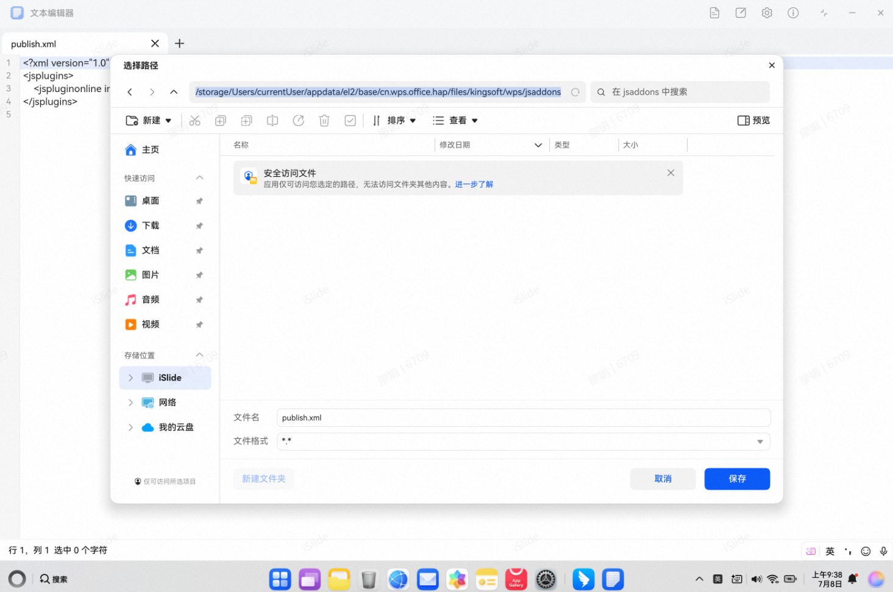
Task: Click the 文件名 input field
Action: click(523, 418)
